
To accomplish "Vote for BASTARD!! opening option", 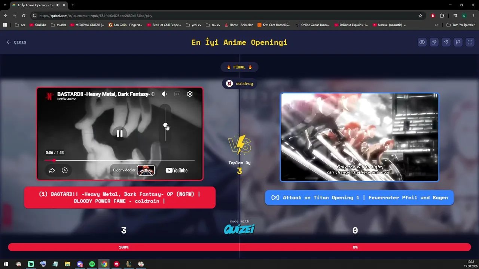I will coord(120,198).
